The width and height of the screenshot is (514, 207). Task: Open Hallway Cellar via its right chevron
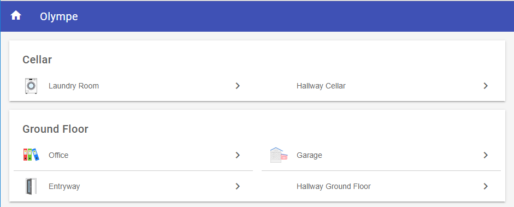point(486,86)
